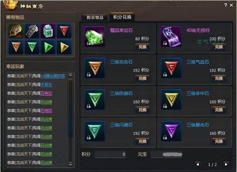The height and width of the screenshot is (172, 237).
Task: Click the purple 40级无损符 scroll icon
Action: [171, 36]
